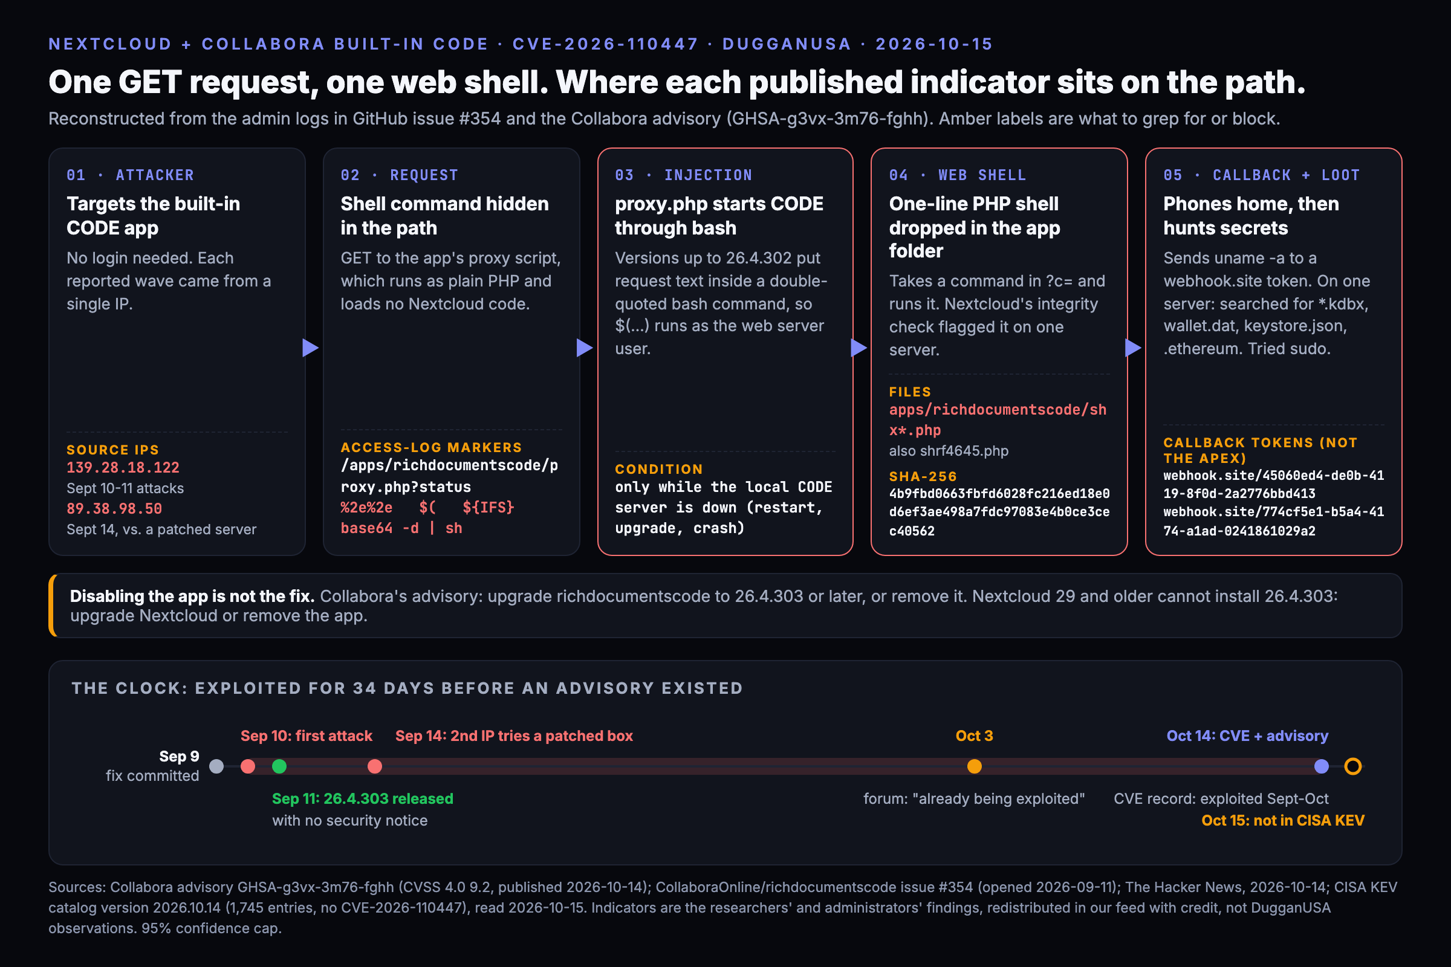This screenshot has height=967, width=1451.
Task: Click the "05 · CALLBACK + LOOT" card label
Action: coord(1262,175)
